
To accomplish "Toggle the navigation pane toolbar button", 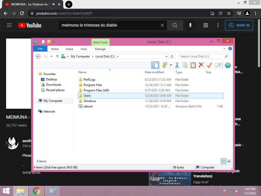I will click(155, 65).
